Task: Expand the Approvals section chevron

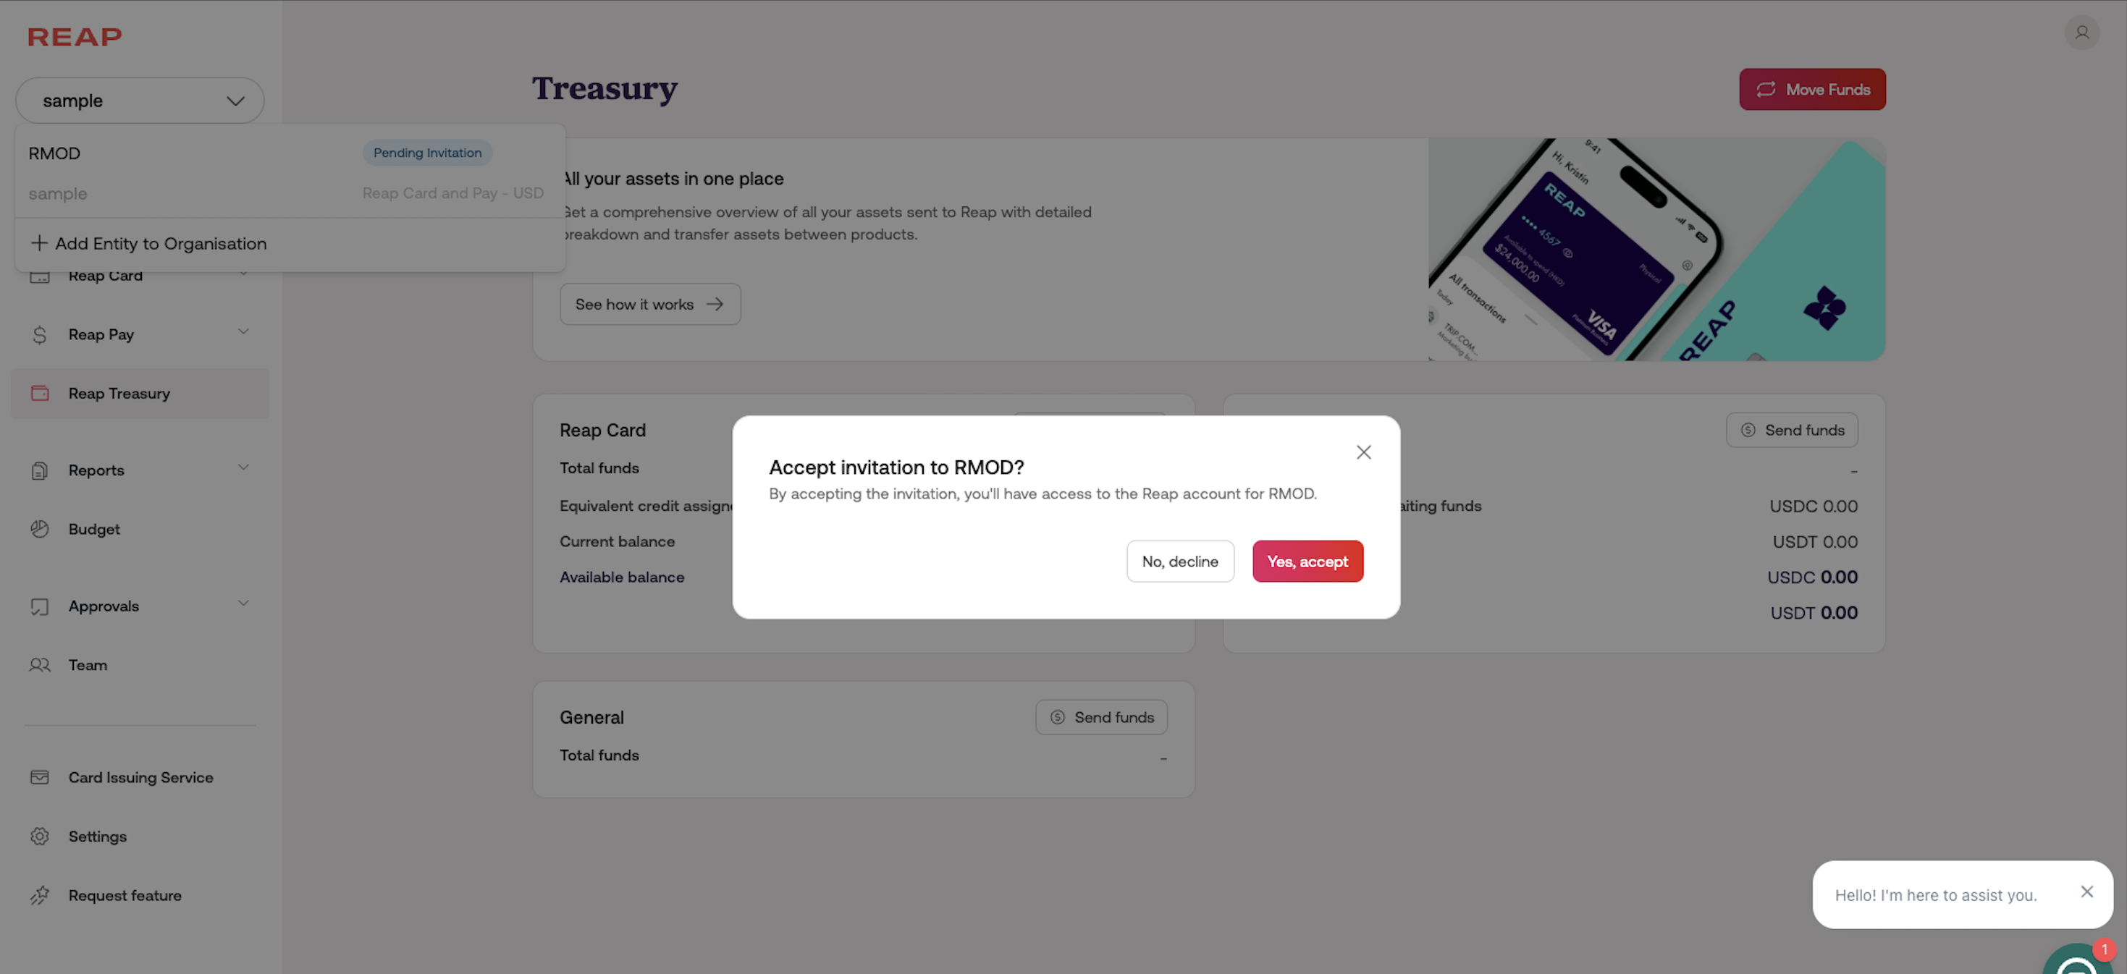Action: tap(243, 604)
